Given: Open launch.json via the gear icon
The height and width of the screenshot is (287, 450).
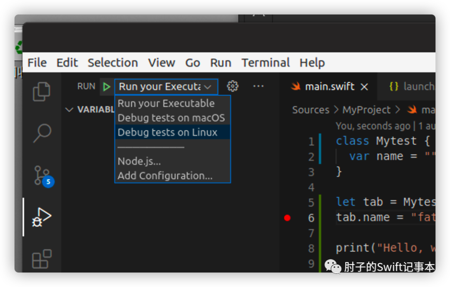Looking at the screenshot, I should click(232, 86).
